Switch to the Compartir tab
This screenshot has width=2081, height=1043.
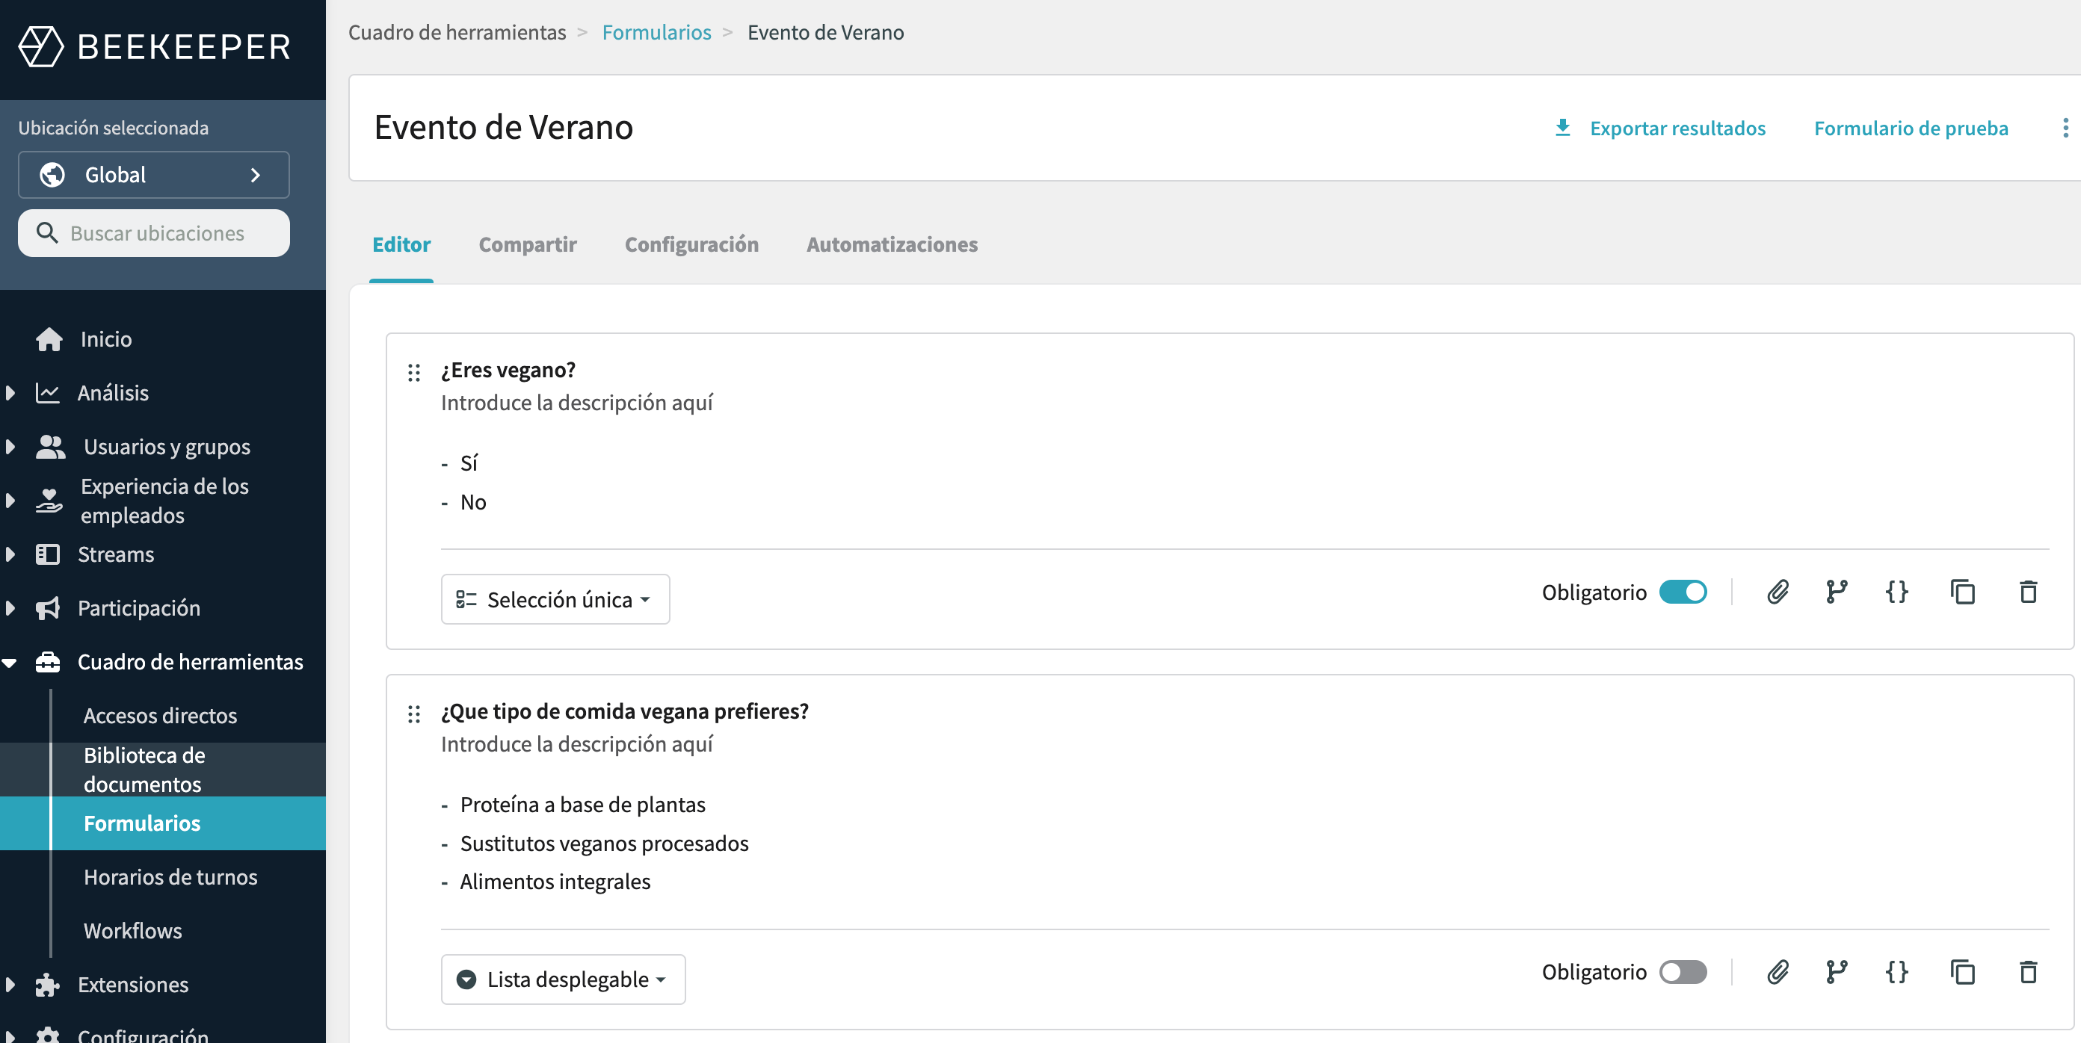[x=528, y=244]
